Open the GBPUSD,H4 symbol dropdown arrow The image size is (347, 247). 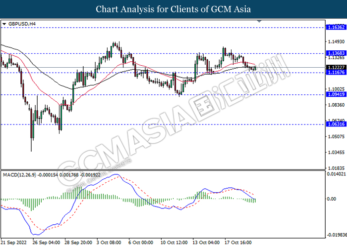[4, 24]
